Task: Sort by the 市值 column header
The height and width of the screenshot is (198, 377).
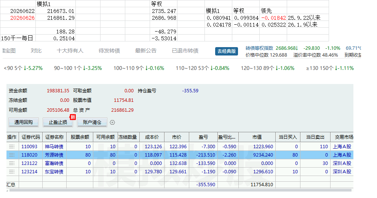Action: tap(257, 137)
